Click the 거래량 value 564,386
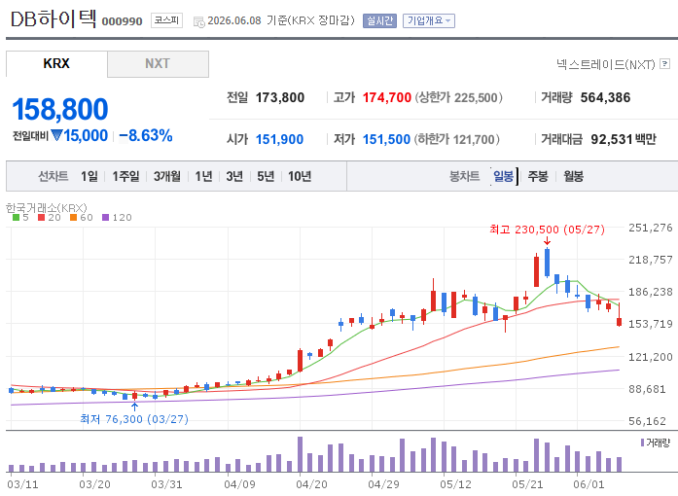 pyautogui.click(x=605, y=97)
